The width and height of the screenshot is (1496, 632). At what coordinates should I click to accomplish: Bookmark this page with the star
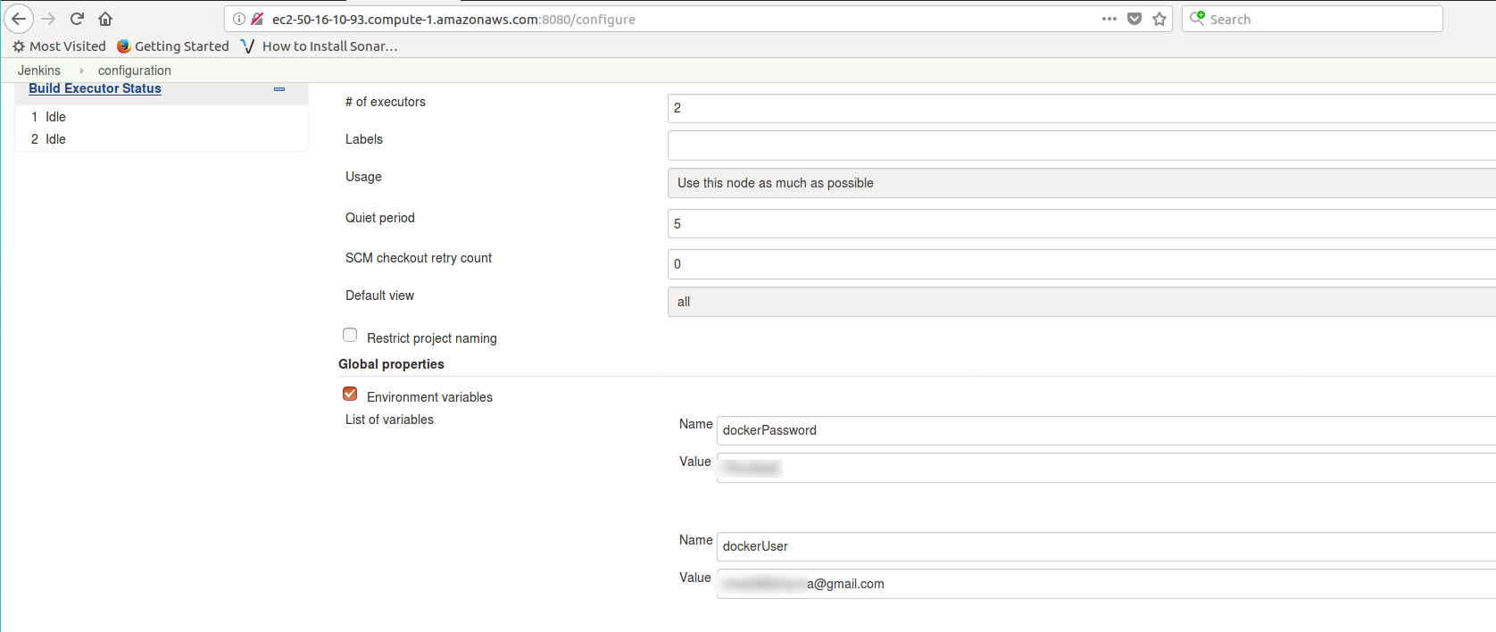tap(1159, 19)
